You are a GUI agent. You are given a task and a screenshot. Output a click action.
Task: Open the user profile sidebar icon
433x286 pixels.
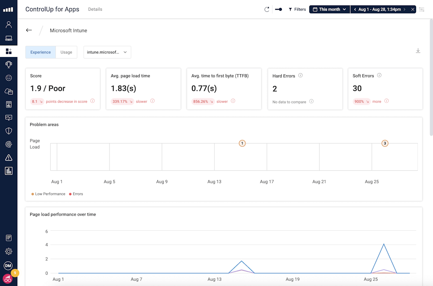click(x=9, y=25)
